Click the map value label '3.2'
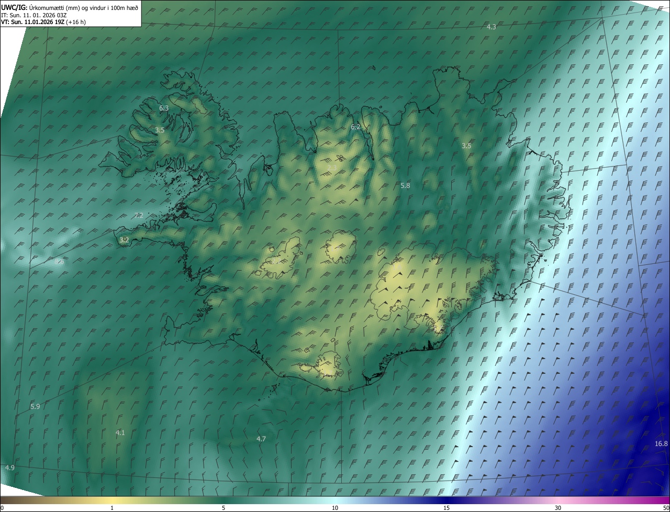 (x=124, y=240)
